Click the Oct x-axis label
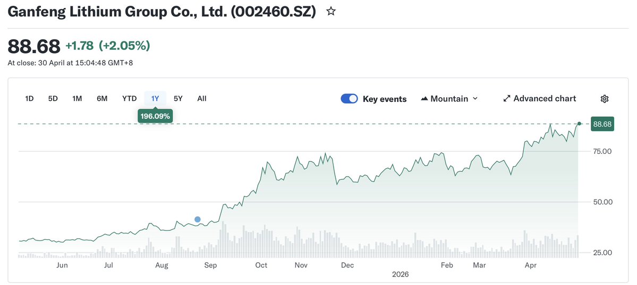 tap(261, 265)
